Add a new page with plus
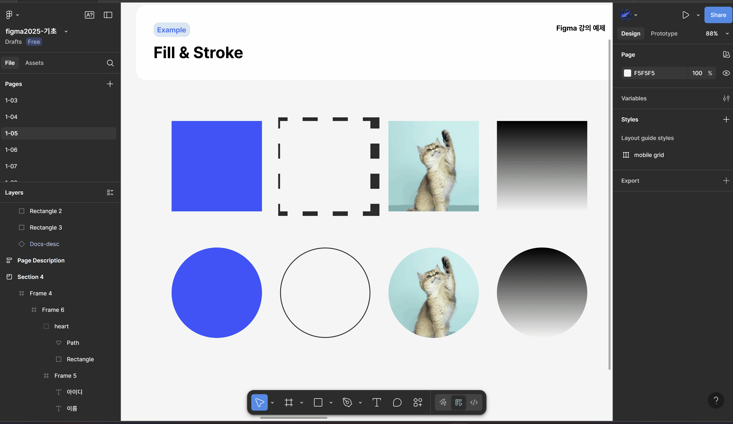The height and width of the screenshot is (424, 733). pyautogui.click(x=110, y=84)
